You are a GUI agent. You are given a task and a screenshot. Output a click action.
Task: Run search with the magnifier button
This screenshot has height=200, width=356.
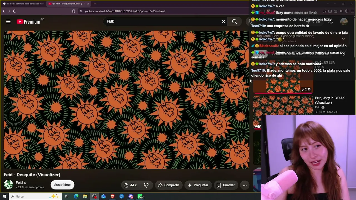(234, 21)
